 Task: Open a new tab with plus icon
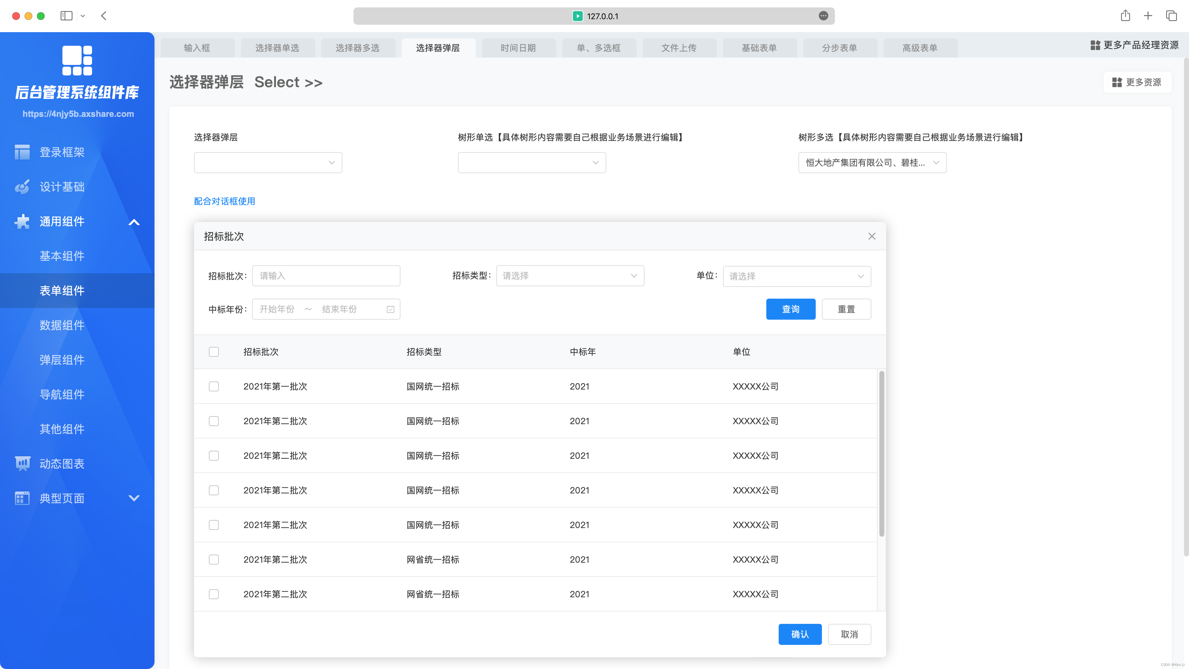1148,16
